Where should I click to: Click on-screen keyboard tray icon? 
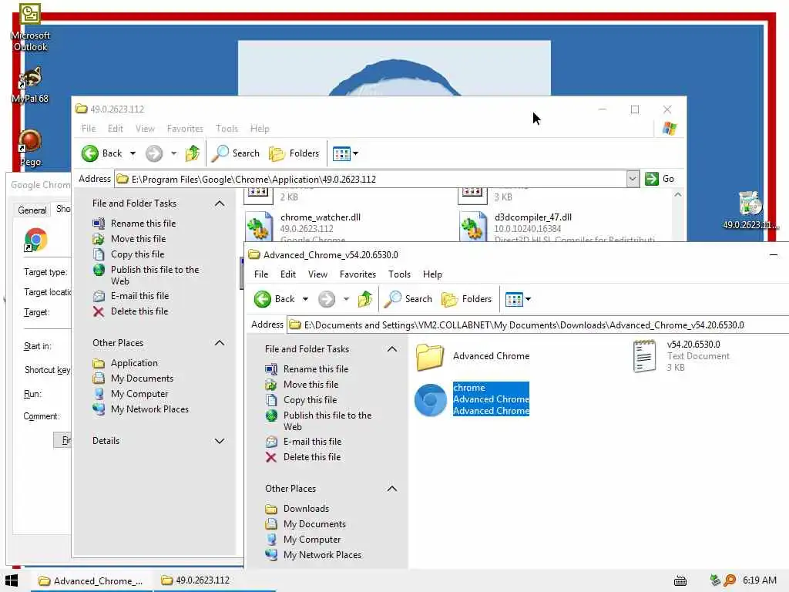680,581
